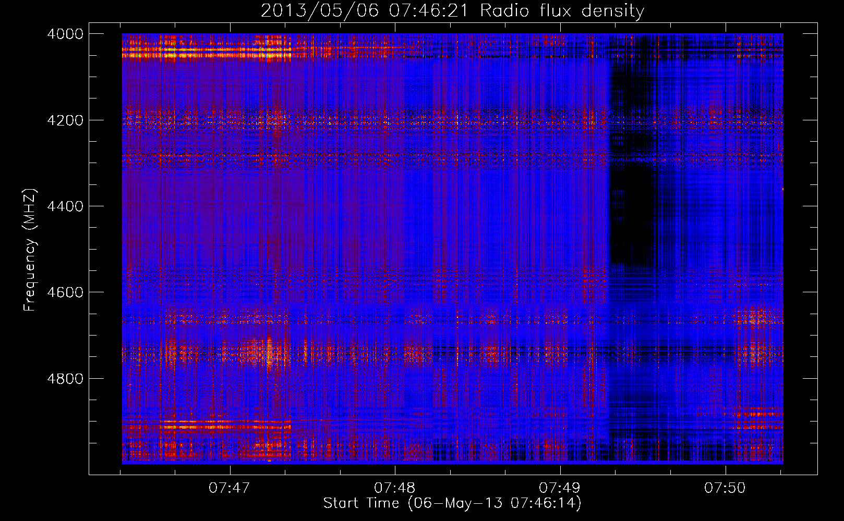This screenshot has width=844, height=521.
Task: Click the 07:47 time axis label
Action: tap(230, 488)
